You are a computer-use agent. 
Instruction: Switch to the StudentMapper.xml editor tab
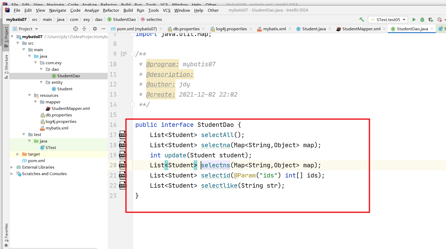[x=361, y=29]
